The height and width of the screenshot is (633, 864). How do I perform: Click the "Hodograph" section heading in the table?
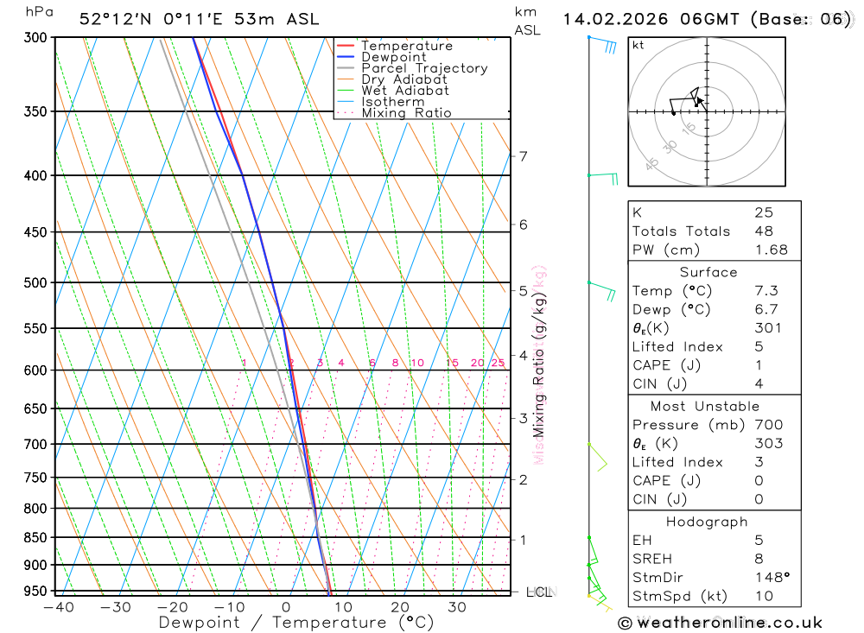point(707,522)
